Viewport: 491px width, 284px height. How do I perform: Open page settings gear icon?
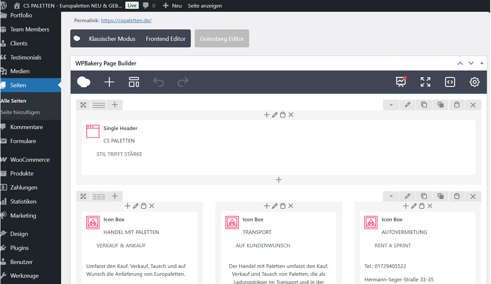(x=474, y=82)
